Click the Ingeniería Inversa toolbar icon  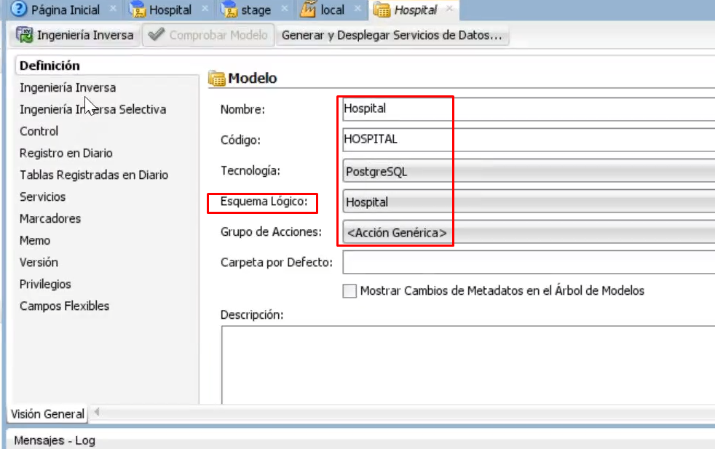tap(25, 35)
